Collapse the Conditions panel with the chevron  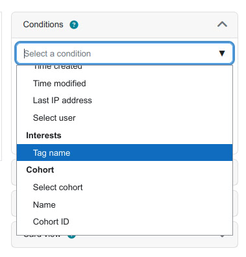click(x=222, y=24)
